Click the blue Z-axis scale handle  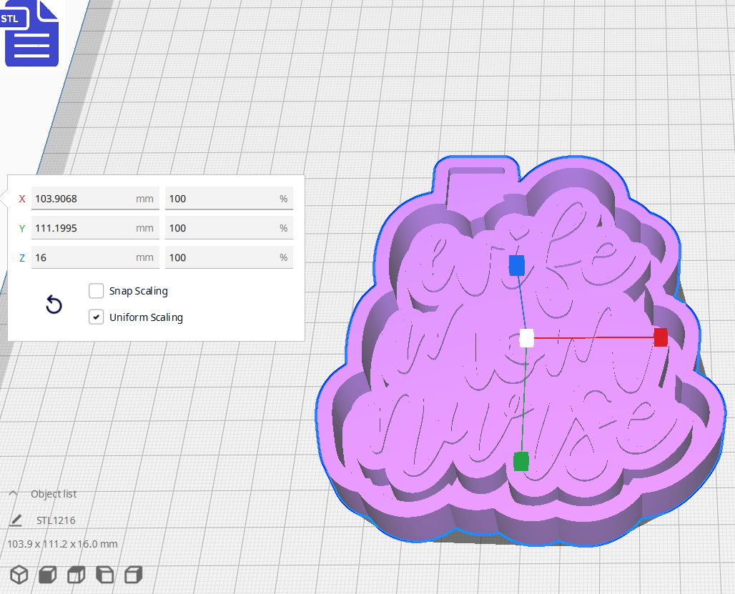[517, 266]
